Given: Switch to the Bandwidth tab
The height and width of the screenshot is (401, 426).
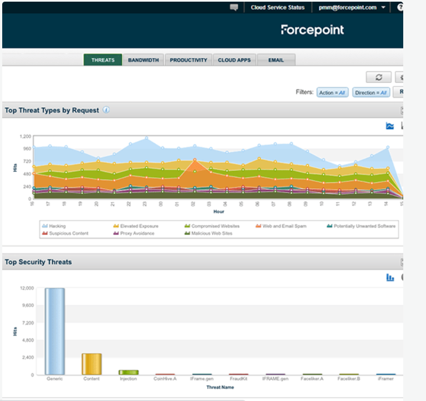Looking at the screenshot, I should (x=143, y=60).
